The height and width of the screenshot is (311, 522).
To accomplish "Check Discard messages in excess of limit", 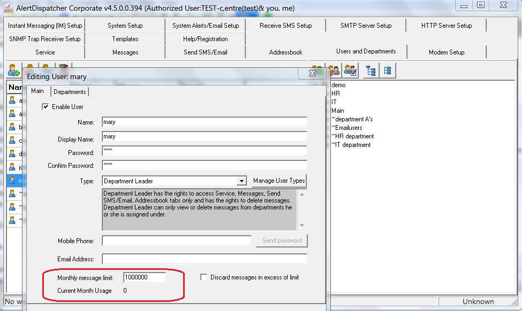I will click(204, 277).
